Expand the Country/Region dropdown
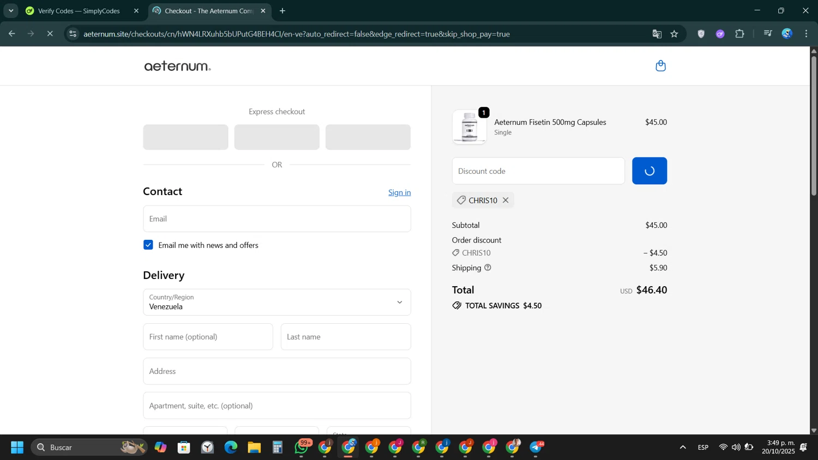The width and height of the screenshot is (818, 460). click(x=277, y=302)
